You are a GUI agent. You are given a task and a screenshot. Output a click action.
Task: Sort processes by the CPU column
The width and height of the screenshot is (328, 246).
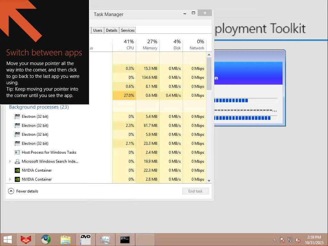(x=124, y=45)
